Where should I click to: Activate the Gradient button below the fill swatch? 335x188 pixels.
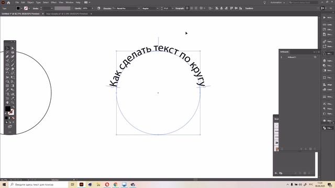(x=9, y=118)
